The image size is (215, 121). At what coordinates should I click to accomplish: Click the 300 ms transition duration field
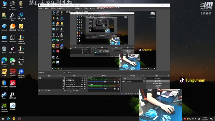pos(134,81)
